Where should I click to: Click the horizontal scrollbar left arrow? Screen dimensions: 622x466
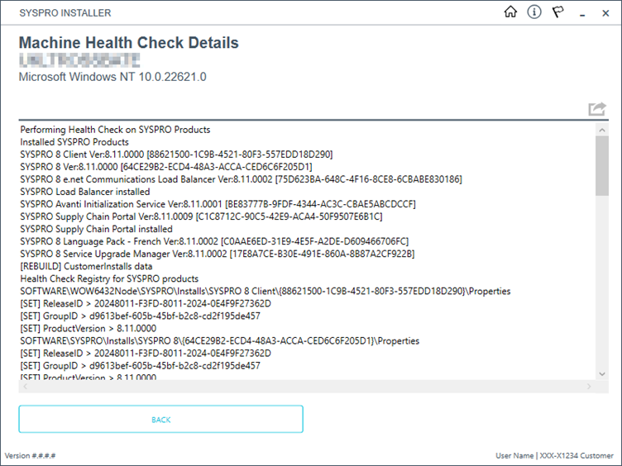tap(24, 386)
